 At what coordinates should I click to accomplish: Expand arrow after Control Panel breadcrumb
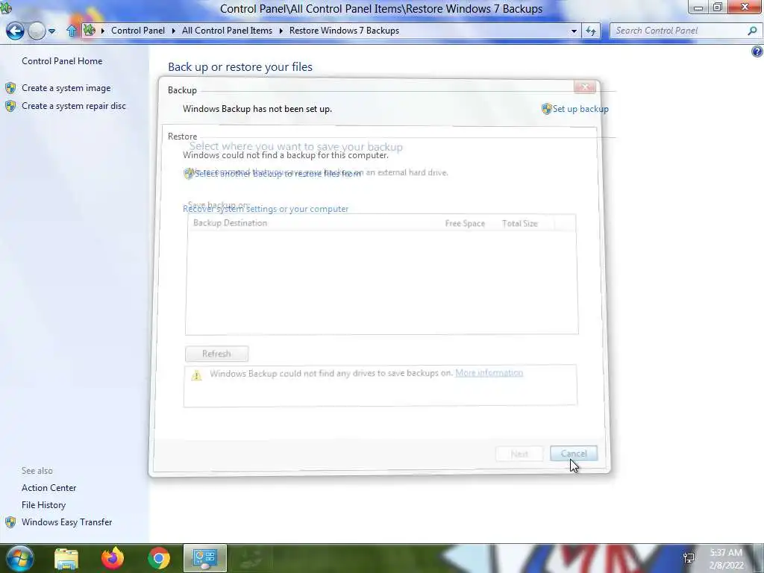coord(173,31)
